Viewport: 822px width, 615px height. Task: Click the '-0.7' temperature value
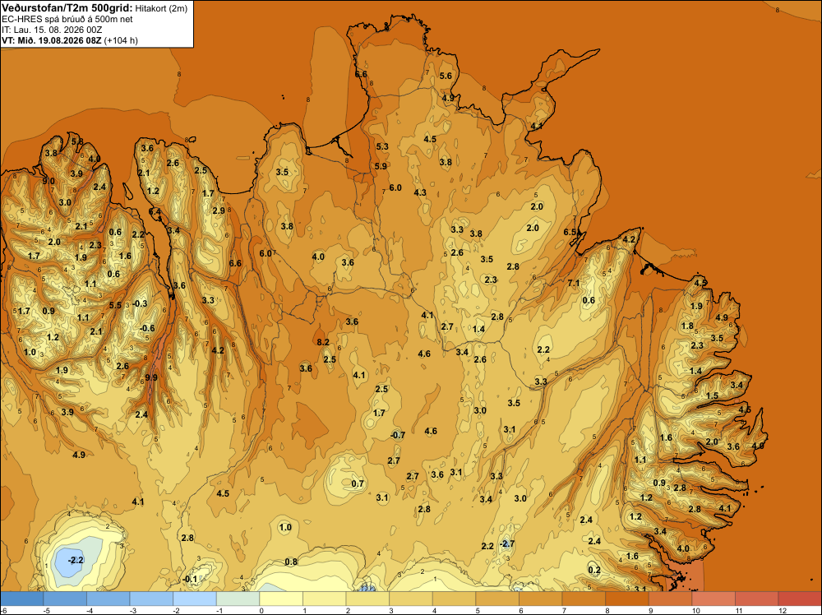click(x=398, y=435)
